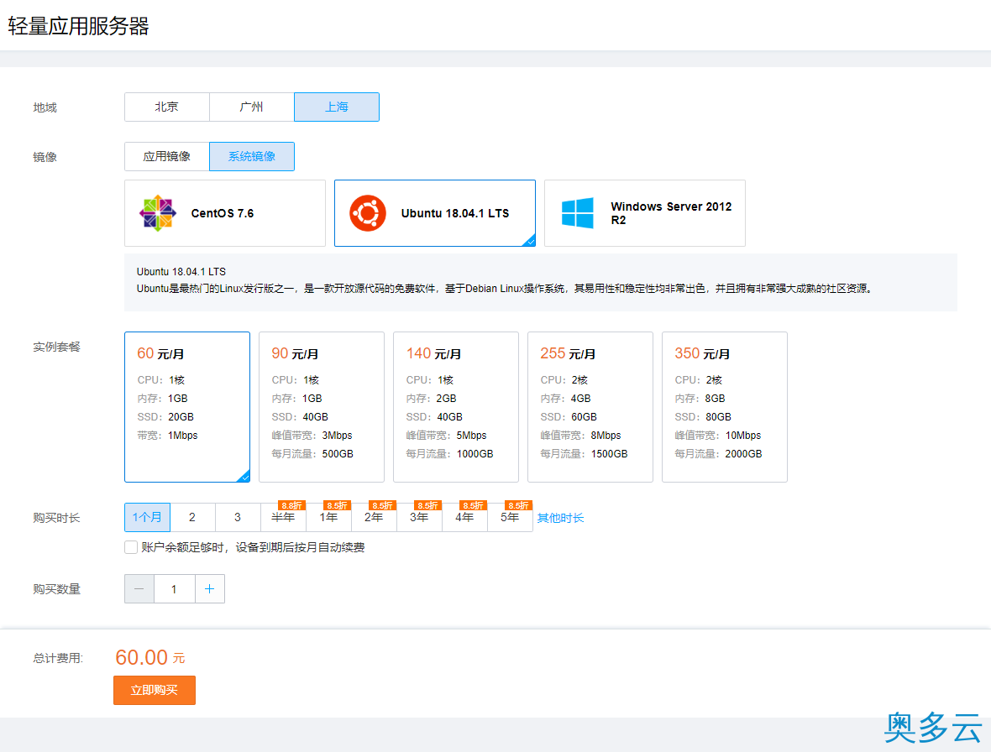Switch to the 应用镜像 tab
Image resolution: width=991 pixels, height=752 pixels.
[x=167, y=156]
